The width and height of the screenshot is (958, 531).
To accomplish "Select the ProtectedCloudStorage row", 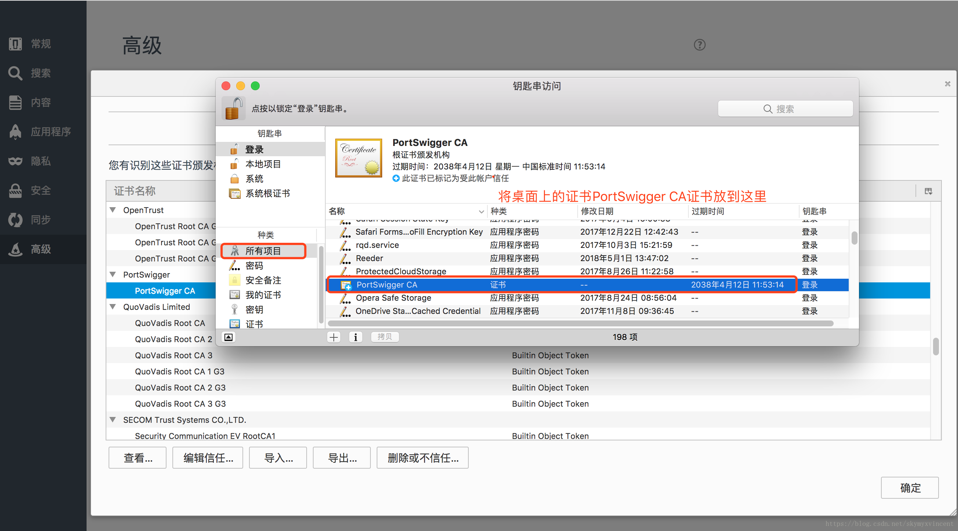I will coord(588,271).
